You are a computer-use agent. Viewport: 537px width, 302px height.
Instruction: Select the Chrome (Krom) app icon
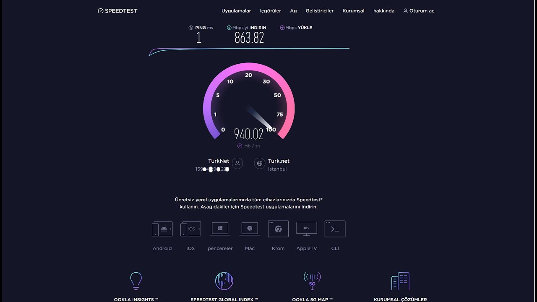click(x=278, y=229)
